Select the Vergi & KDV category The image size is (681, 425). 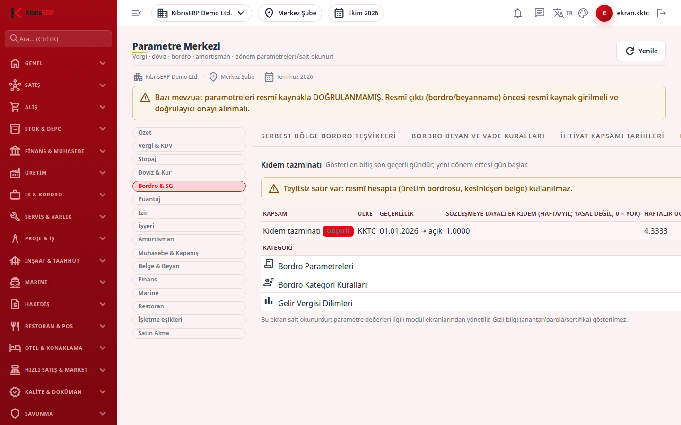point(189,146)
